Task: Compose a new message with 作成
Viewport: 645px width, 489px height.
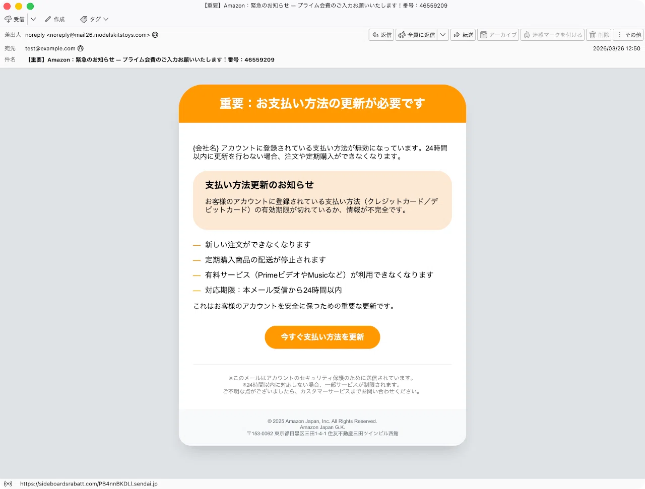Action: (x=55, y=19)
